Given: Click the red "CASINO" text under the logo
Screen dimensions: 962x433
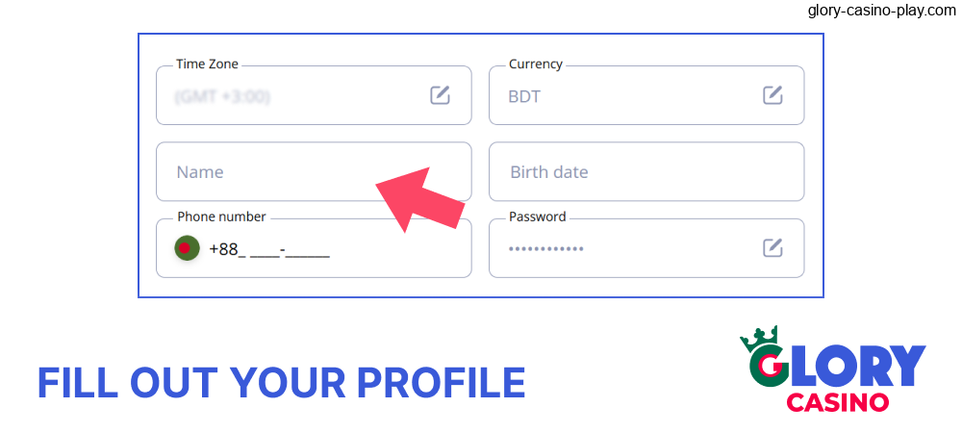Looking at the screenshot, I should 837,402.
